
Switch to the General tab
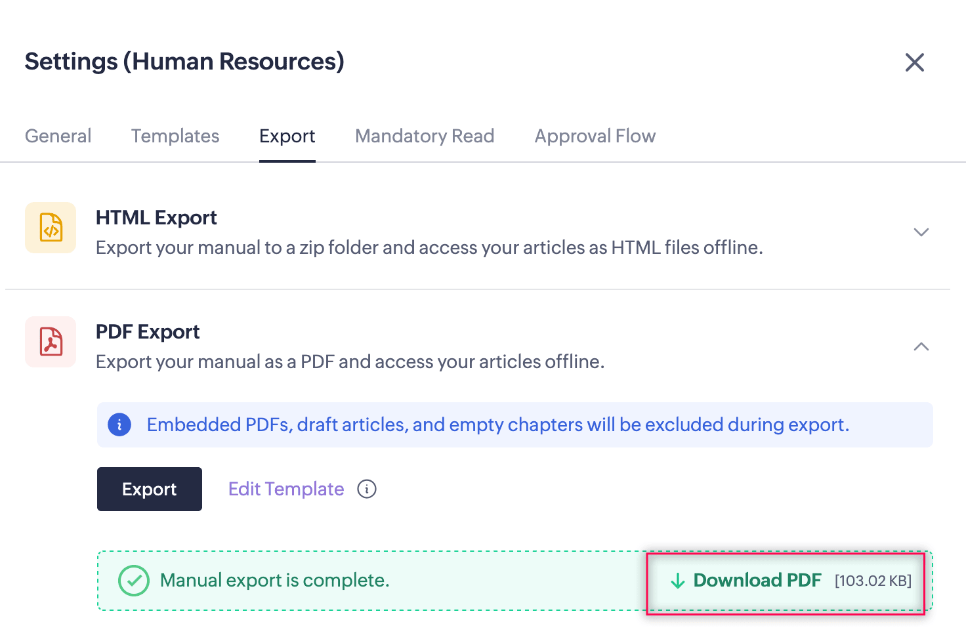tap(58, 136)
